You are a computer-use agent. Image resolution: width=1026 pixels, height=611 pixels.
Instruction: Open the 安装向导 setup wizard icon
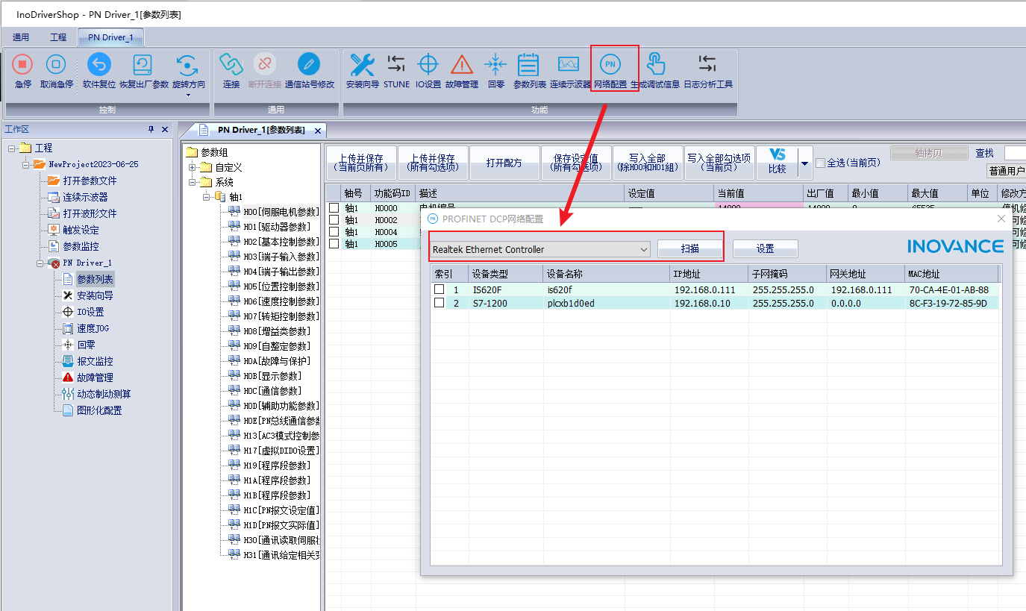363,65
